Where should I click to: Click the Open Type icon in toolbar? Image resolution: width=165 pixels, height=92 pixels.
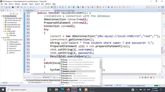pos(97,7)
